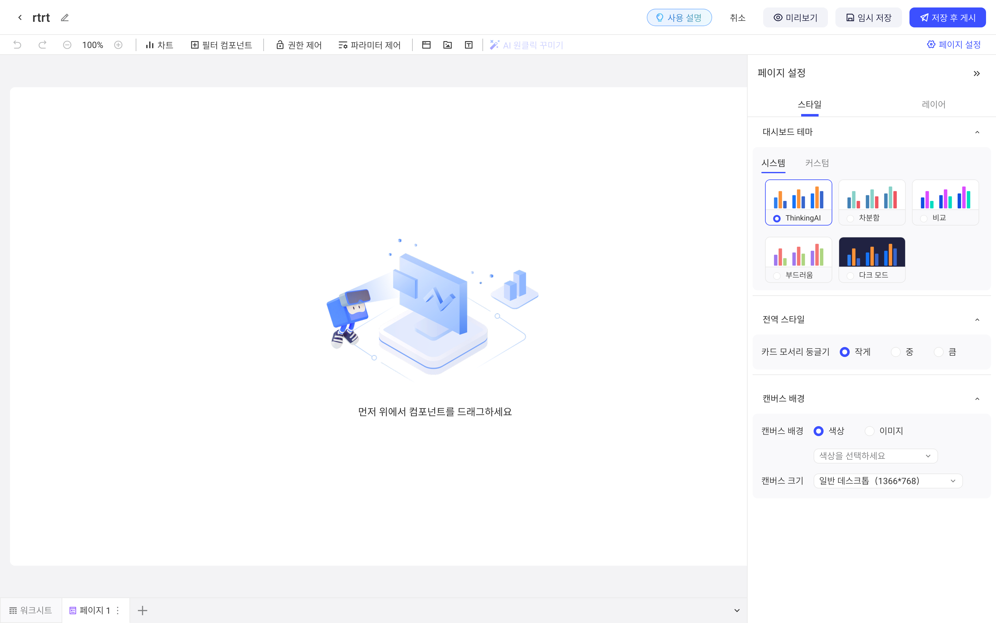This screenshot has width=996, height=623.
Task: Select the 차분함 theme
Action: point(872,202)
